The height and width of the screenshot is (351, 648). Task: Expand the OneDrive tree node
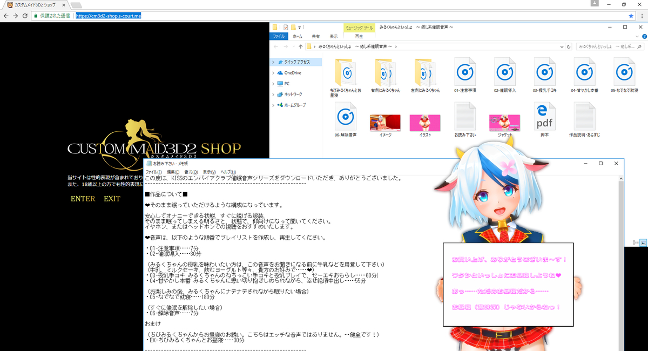[273, 73]
